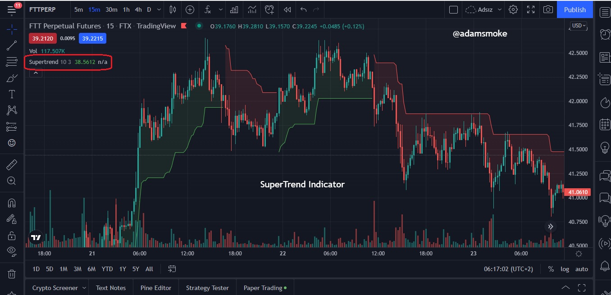Image resolution: width=611 pixels, height=295 pixels.
Task: Toggle hide all drawings eye icon
Action: (x=12, y=251)
